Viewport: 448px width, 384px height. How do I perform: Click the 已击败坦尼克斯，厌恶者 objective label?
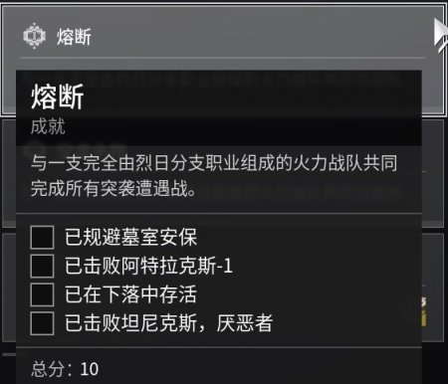169,322
